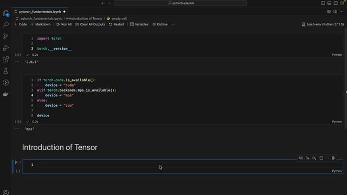Restart the notebook kernel

117,24
